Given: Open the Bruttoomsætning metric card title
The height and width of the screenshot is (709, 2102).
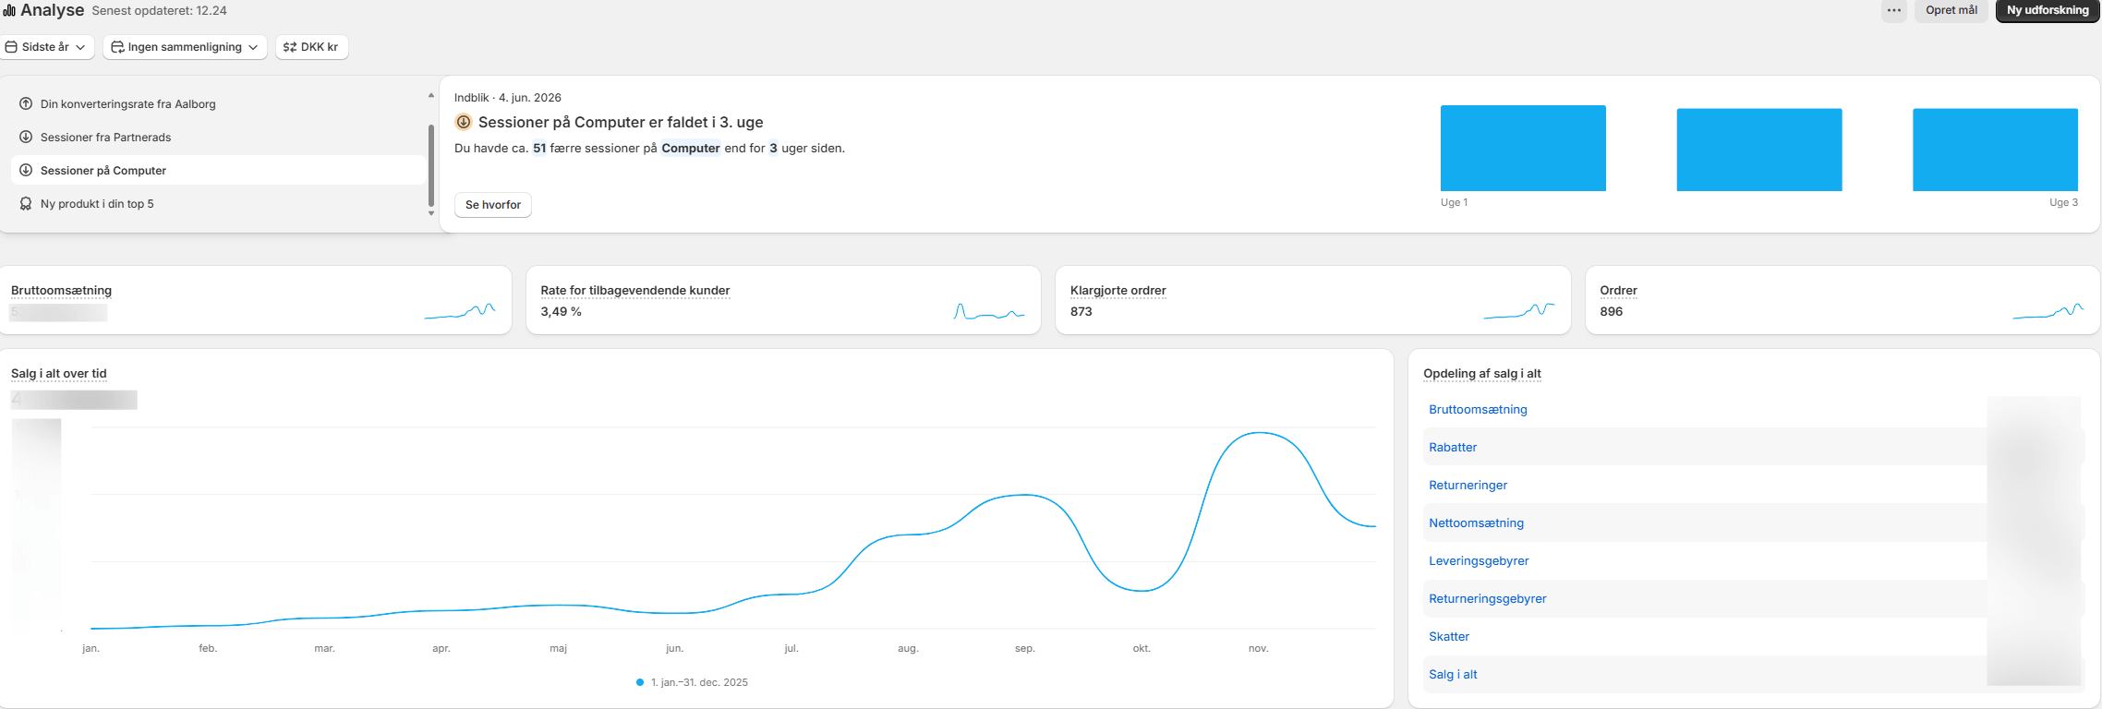Looking at the screenshot, I should click(61, 291).
